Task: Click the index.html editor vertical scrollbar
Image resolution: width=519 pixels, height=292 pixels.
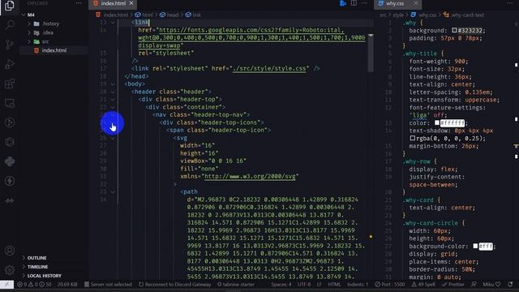Action: coord(371,53)
